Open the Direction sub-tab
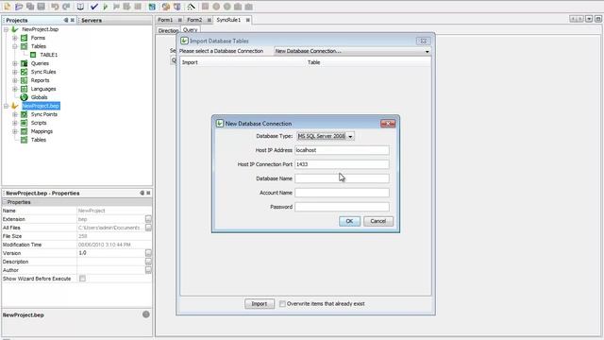Screen dimensions: 604x340 click(x=168, y=30)
